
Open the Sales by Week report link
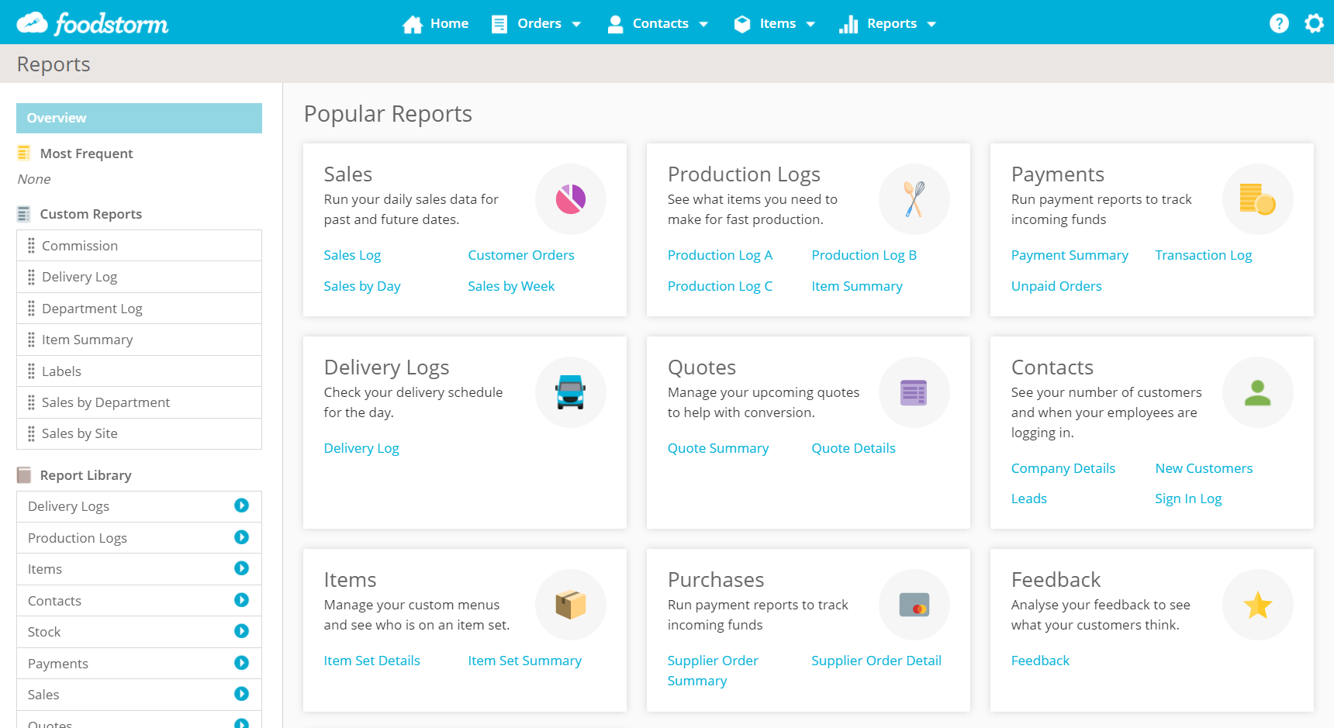point(511,286)
